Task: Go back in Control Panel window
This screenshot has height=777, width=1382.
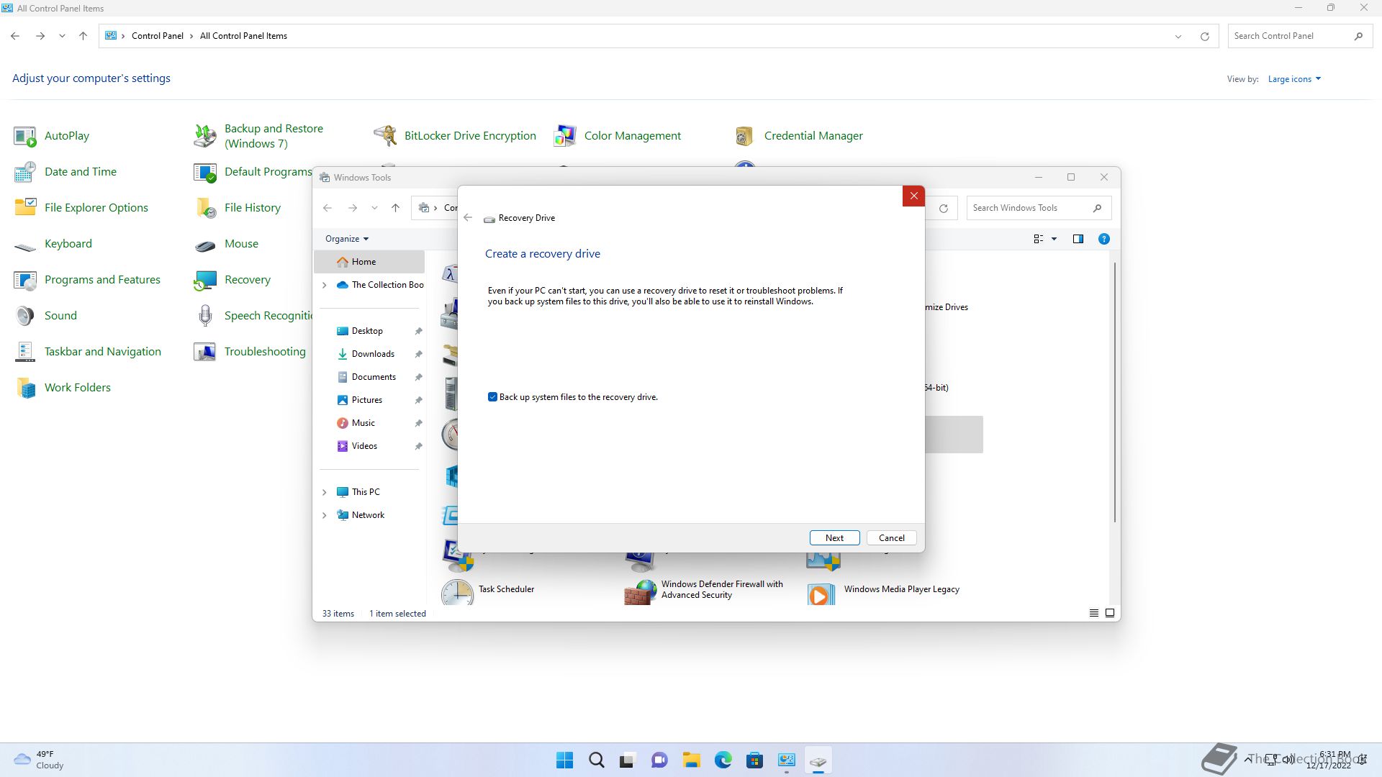Action: point(15,36)
